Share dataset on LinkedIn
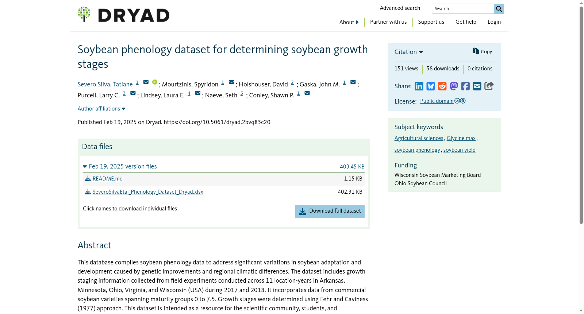The height and width of the screenshot is (314, 584). 419,86
